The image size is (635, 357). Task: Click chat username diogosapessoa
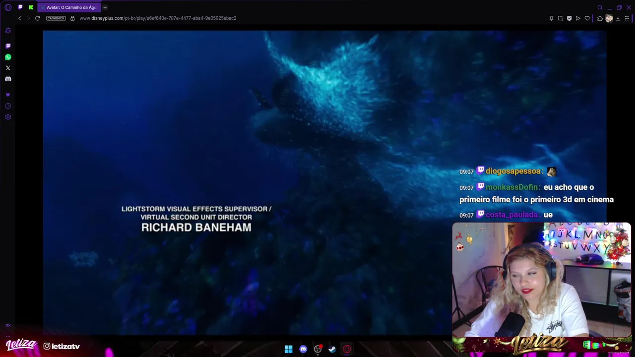tap(513, 171)
